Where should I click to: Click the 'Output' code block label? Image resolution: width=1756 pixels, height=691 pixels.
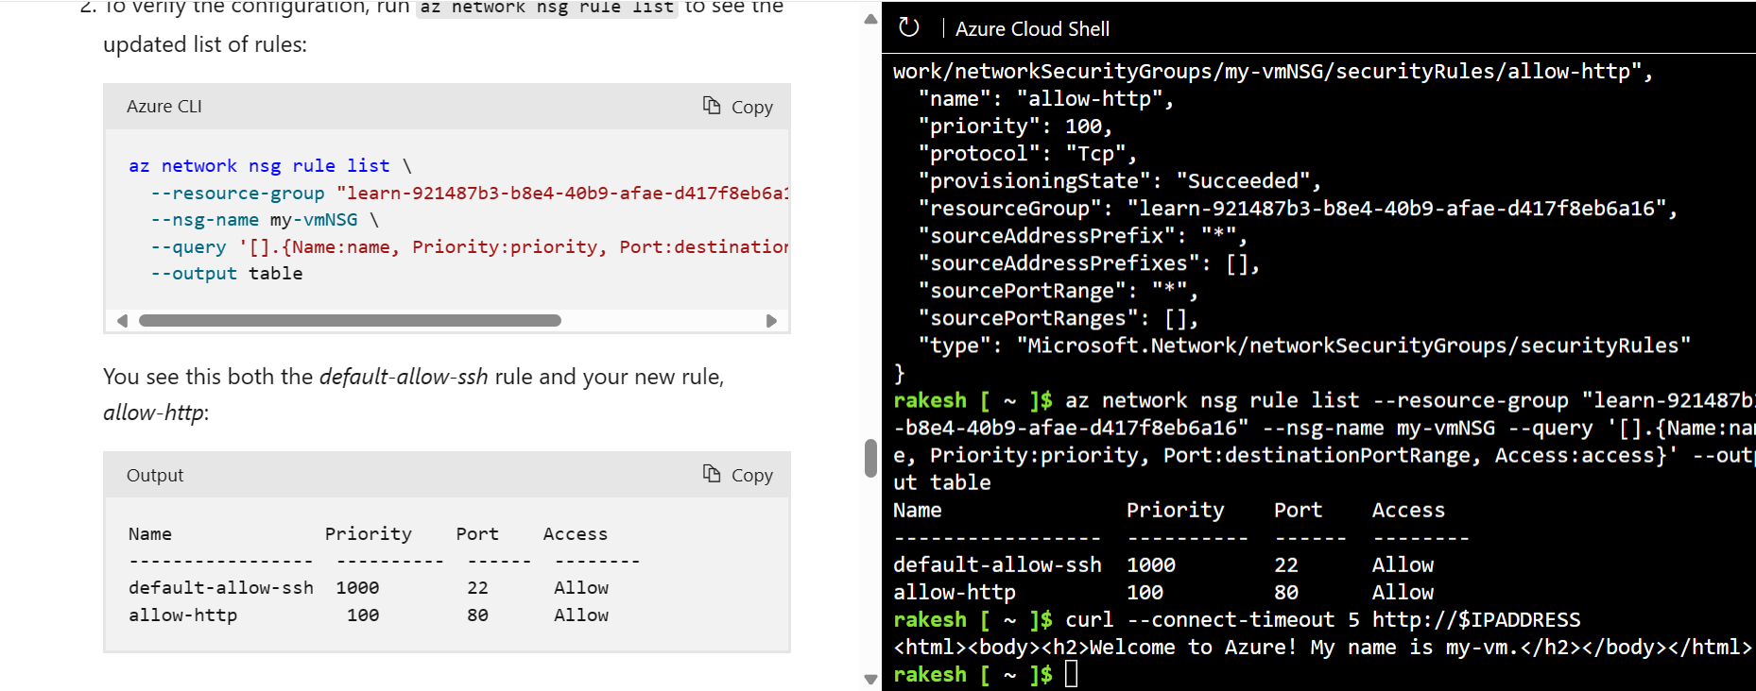(155, 475)
